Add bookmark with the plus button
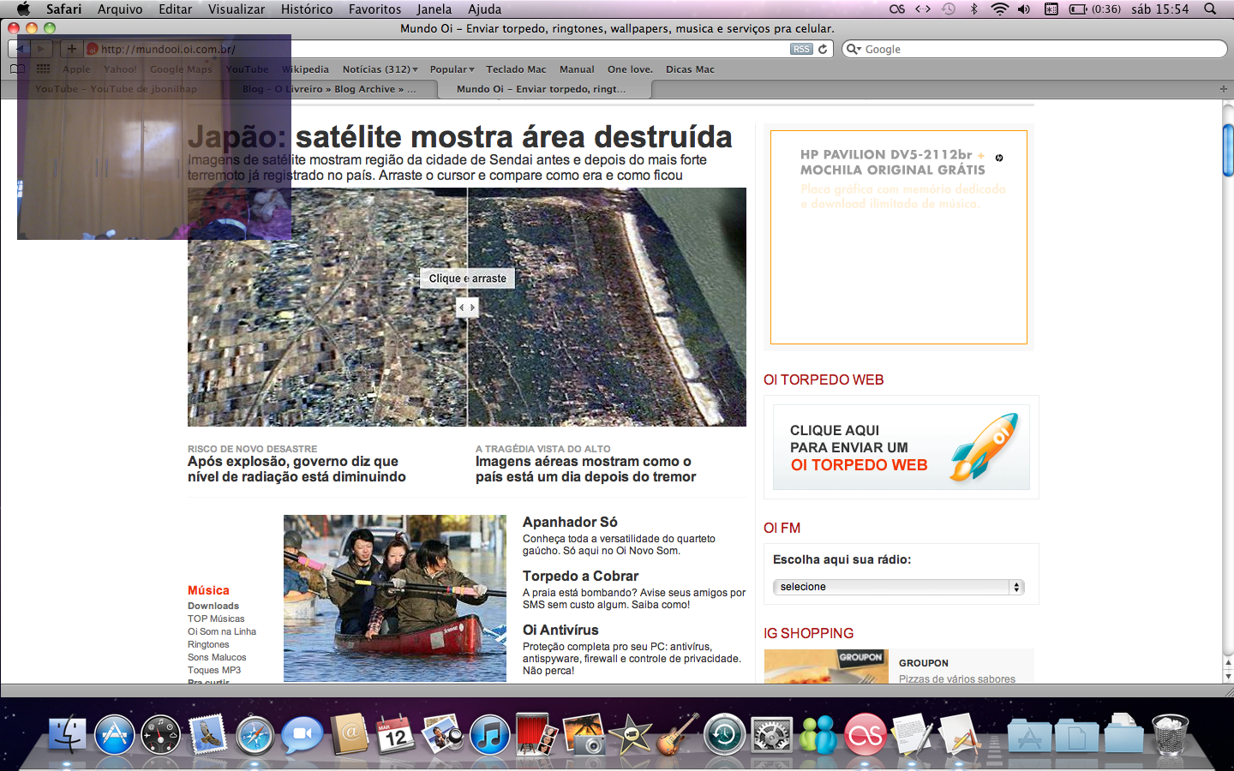 click(72, 49)
